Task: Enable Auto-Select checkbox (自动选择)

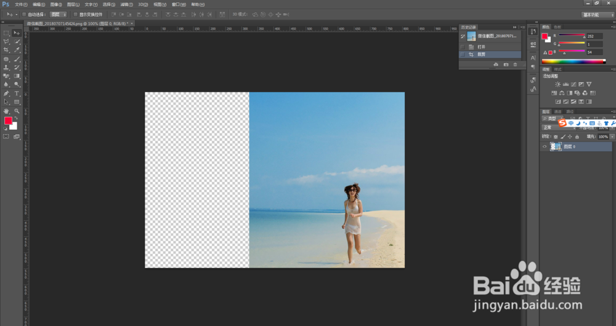Action: coord(24,15)
